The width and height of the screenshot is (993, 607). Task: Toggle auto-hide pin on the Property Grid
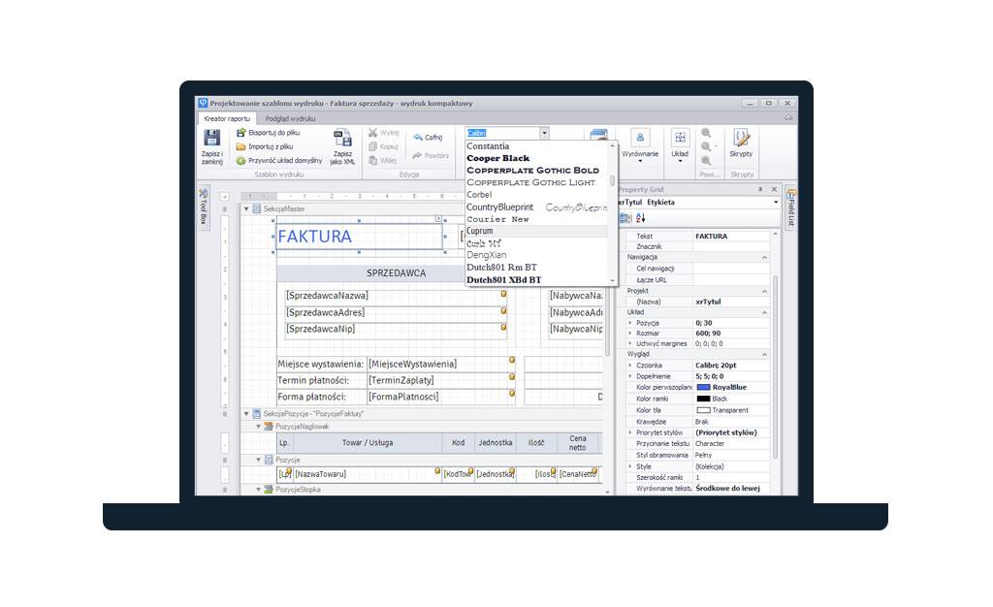760,189
